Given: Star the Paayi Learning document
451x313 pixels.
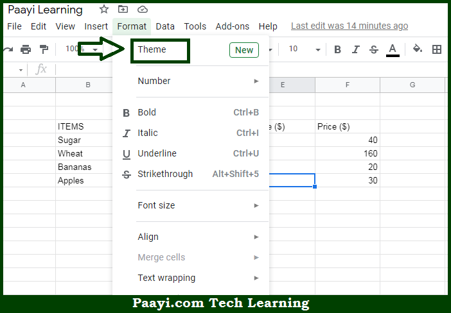Looking at the screenshot, I should click(104, 10).
